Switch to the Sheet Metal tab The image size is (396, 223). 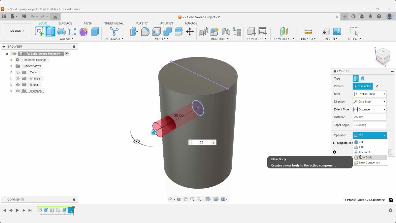[114, 23]
